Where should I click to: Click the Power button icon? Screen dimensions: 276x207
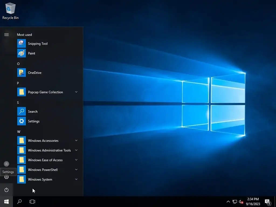click(x=6, y=190)
